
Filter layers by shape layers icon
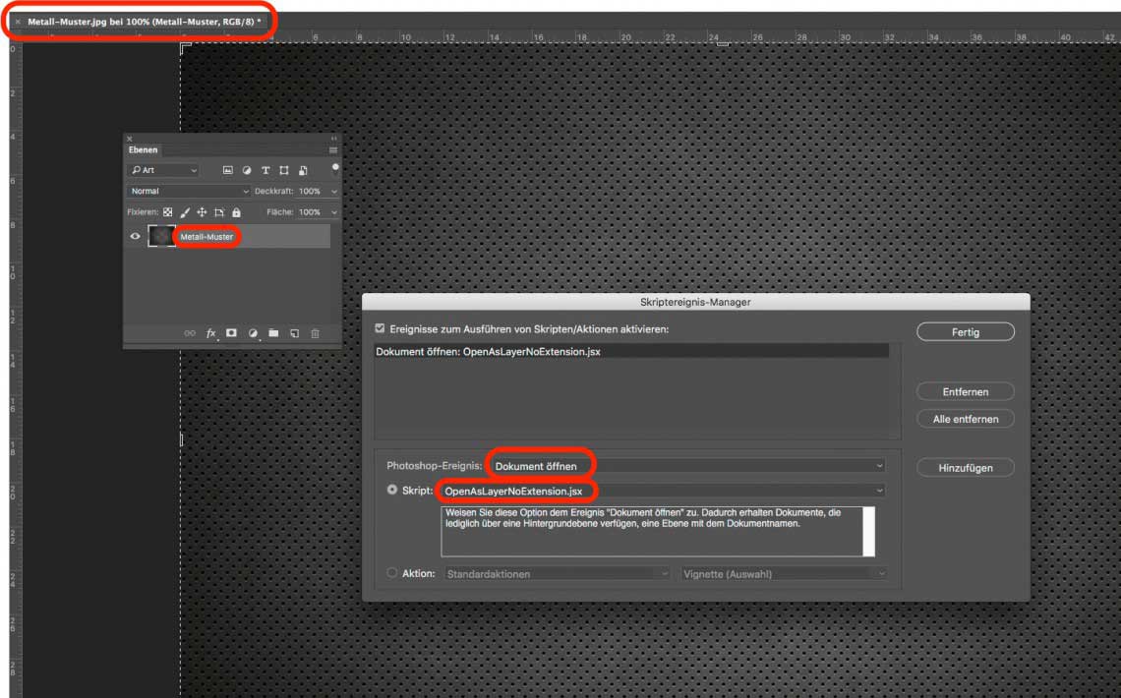pos(284,170)
